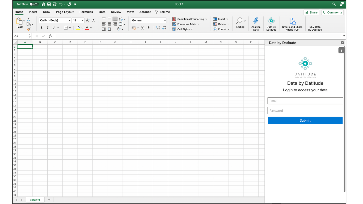This screenshot has width=363, height=204.
Task: Launch the Data By Datitude add-in
Action: (x=271, y=24)
